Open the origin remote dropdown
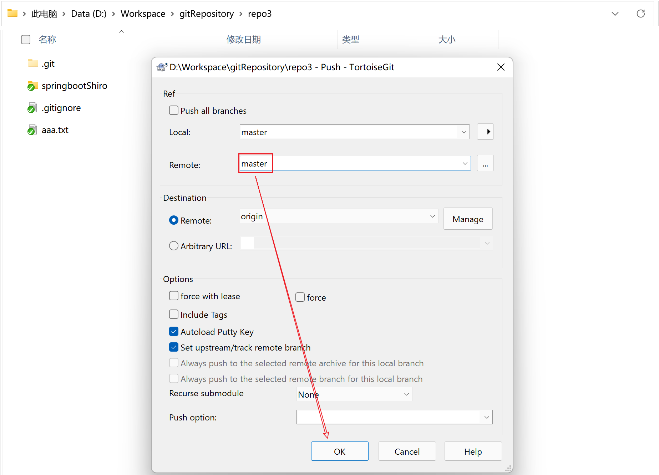 coord(432,216)
